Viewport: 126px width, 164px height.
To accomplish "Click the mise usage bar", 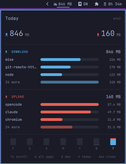I will coord(70,60).
